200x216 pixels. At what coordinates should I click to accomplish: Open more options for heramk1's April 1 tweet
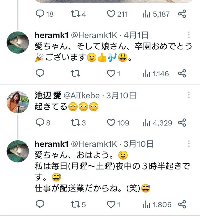click(x=189, y=35)
